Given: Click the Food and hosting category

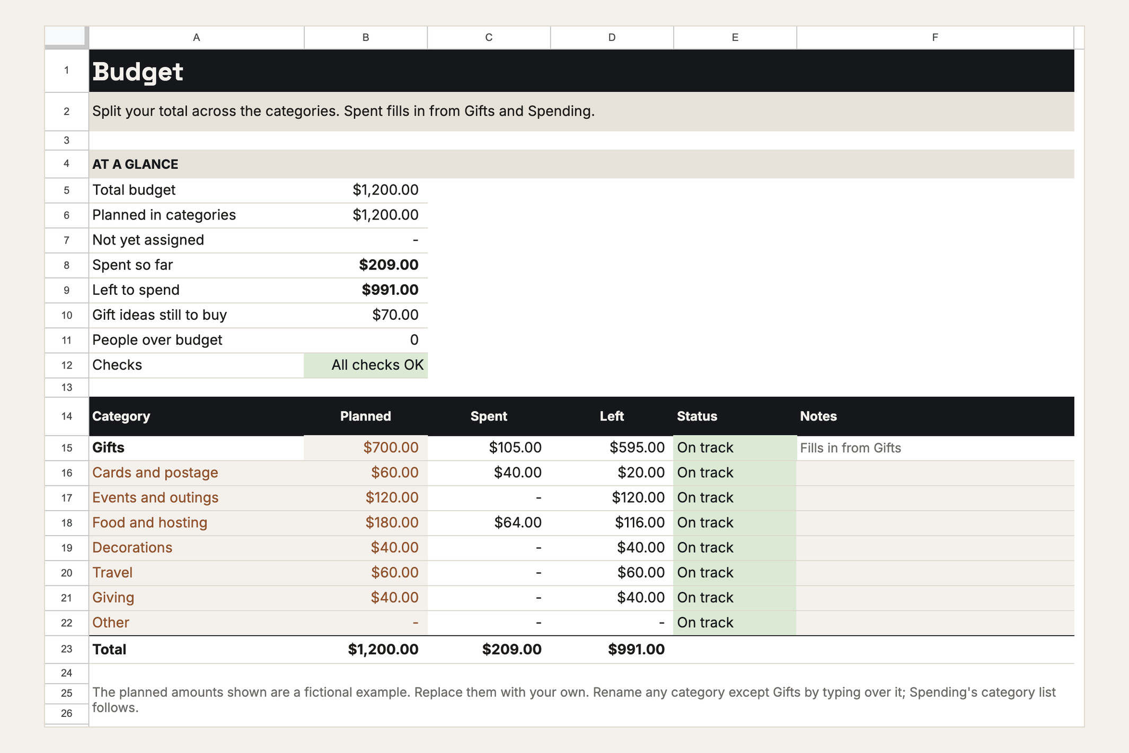Looking at the screenshot, I should pyautogui.click(x=196, y=522).
